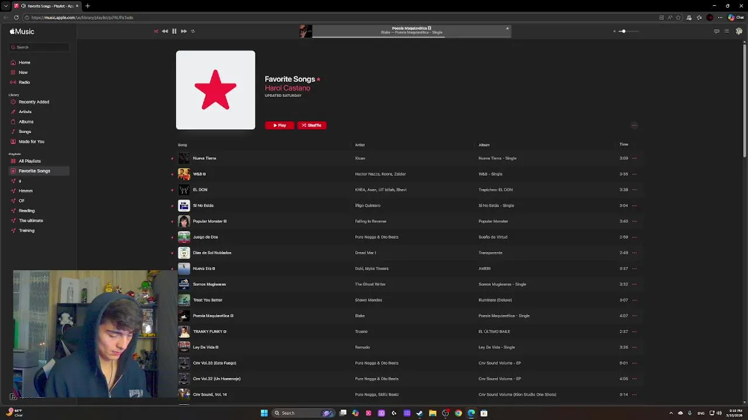Open the Training playlist
This screenshot has width=748, height=420.
[x=27, y=230]
